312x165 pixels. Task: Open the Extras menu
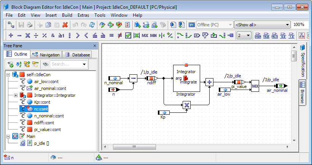click(83, 15)
